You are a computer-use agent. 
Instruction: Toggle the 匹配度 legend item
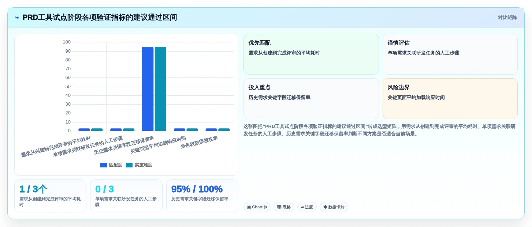(111, 165)
